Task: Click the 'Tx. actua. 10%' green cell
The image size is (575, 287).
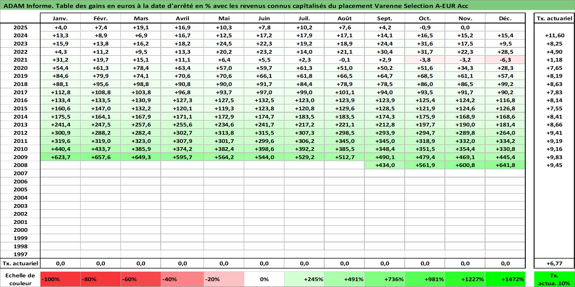Action: pos(554,279)
